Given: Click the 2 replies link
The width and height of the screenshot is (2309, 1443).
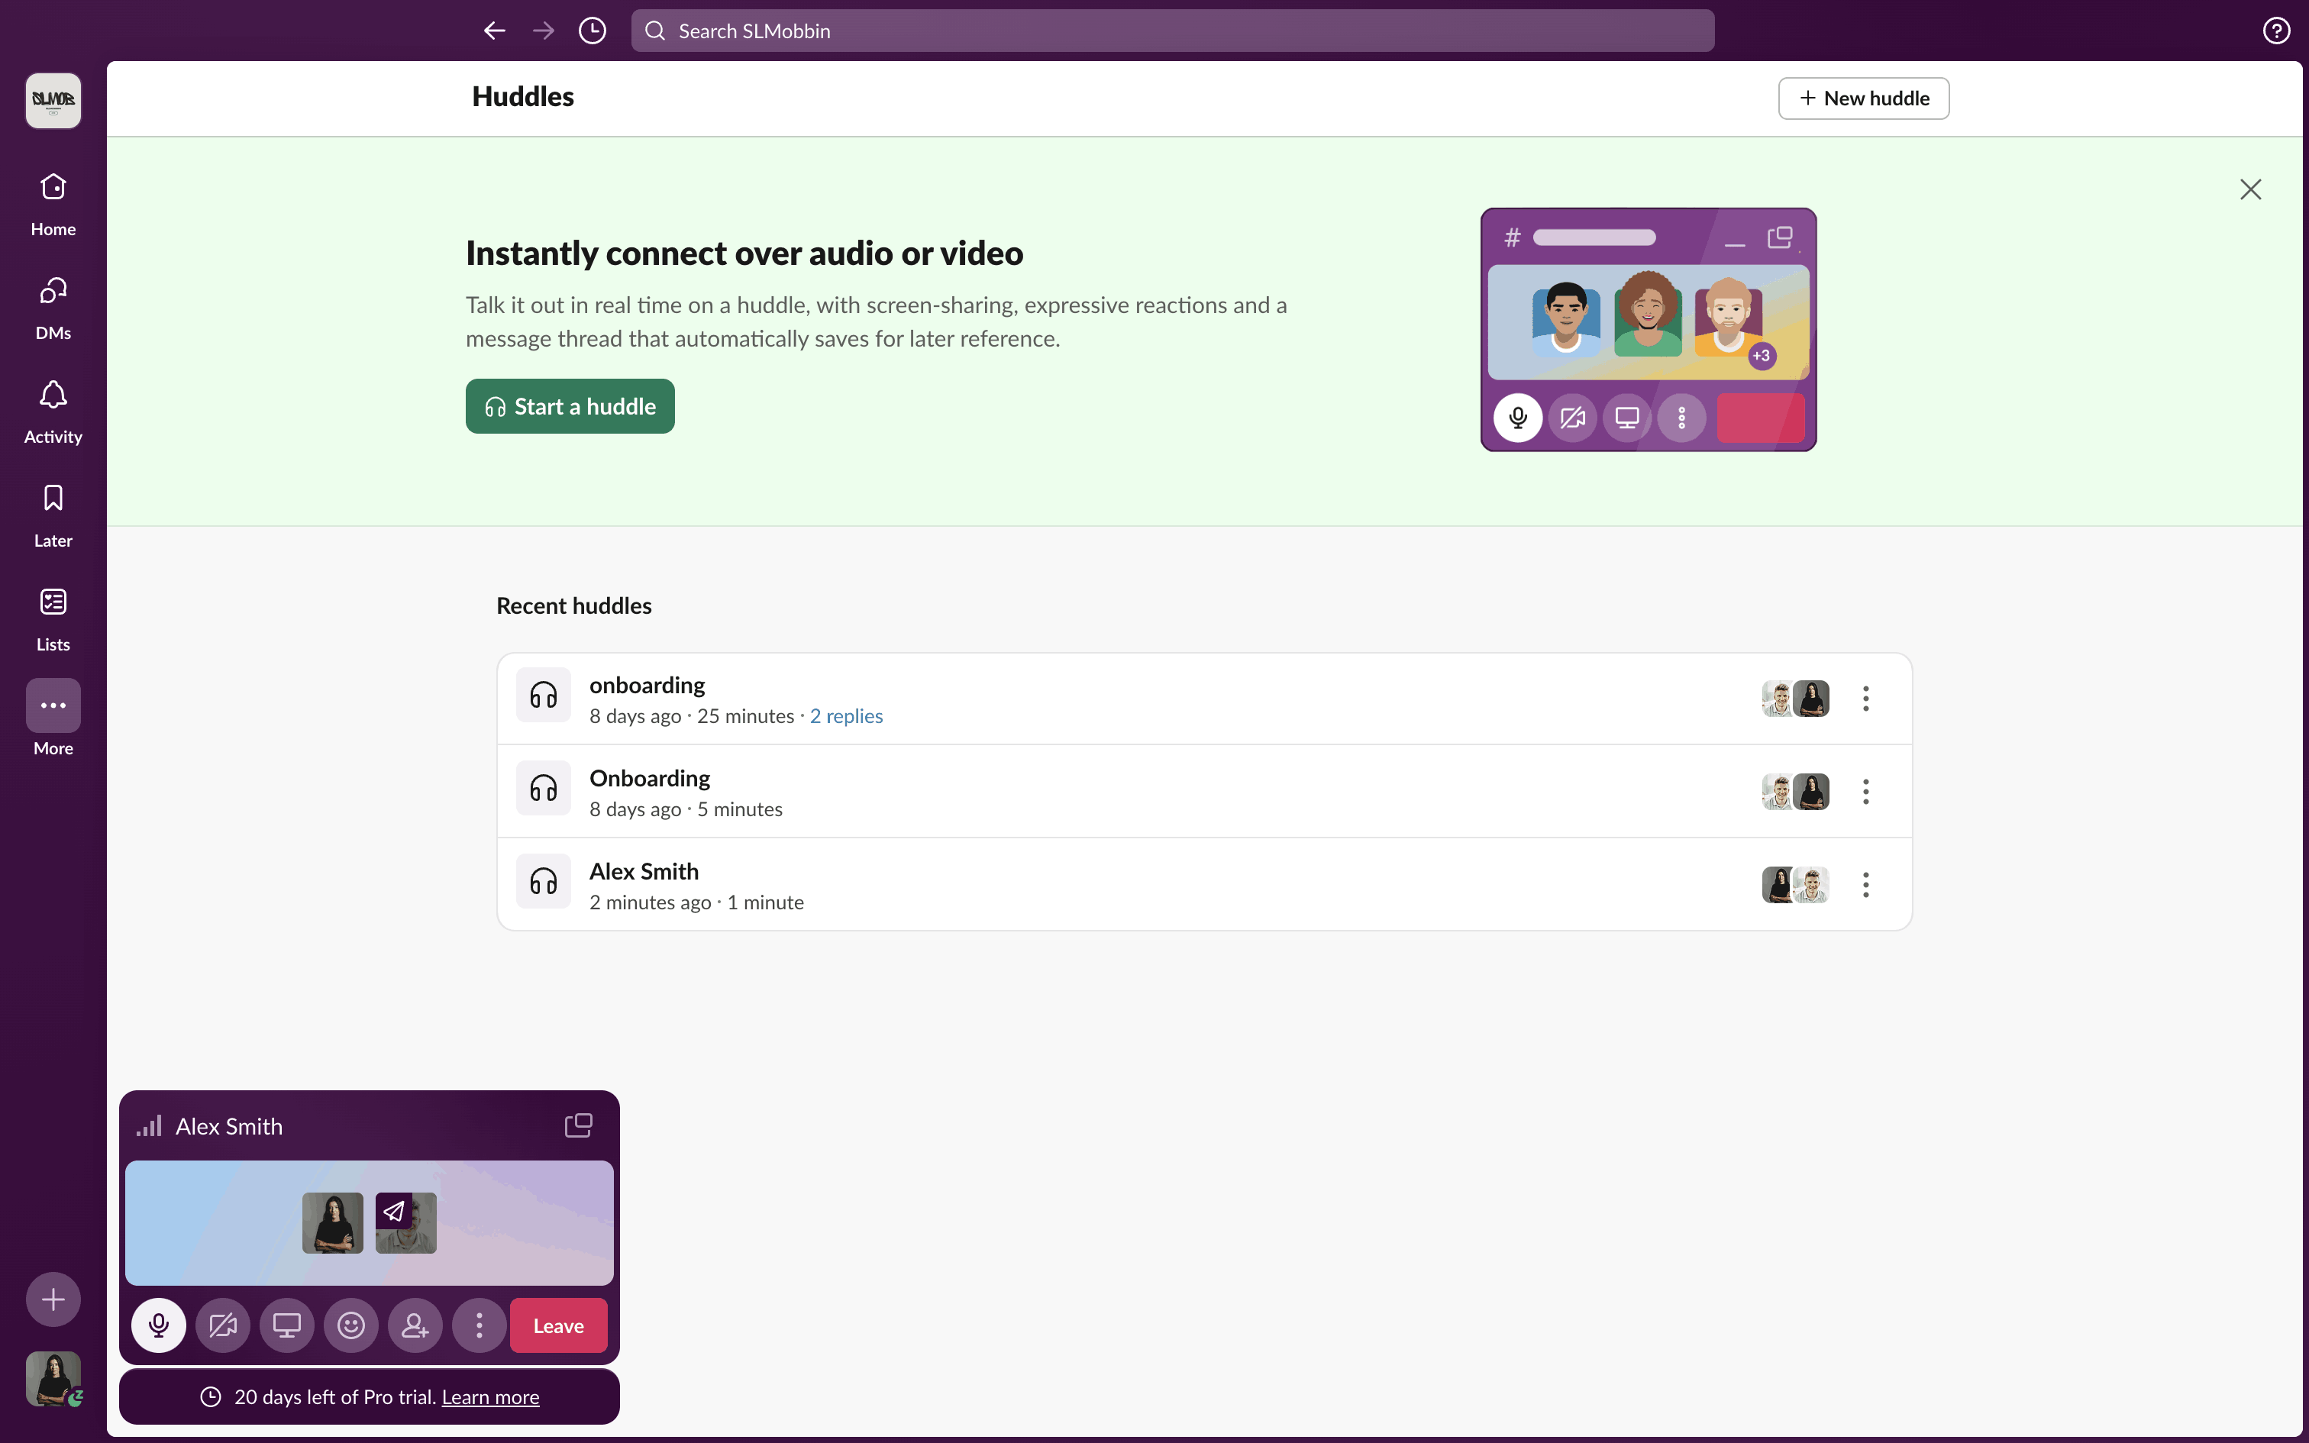Looking at the screenshot, I should point(846,716).
